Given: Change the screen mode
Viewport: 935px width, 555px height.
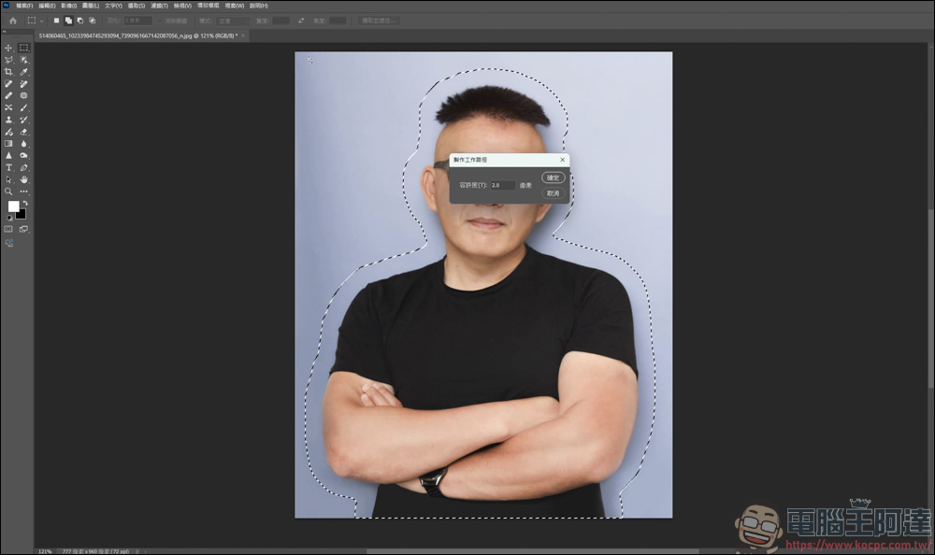Looking at the screenshot, I should coord(24,229).
